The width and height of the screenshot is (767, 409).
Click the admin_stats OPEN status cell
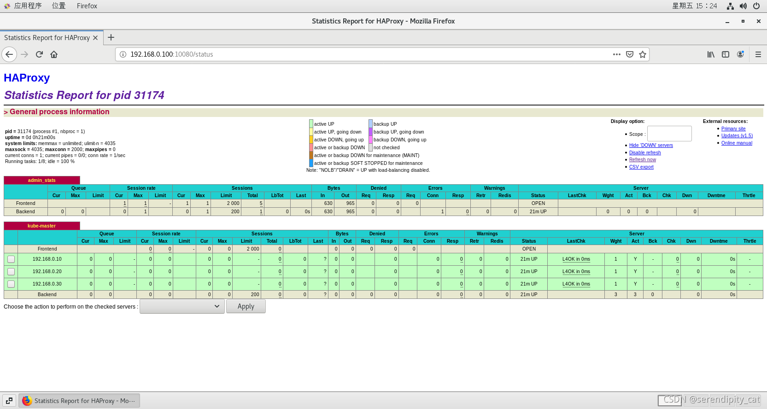[x=538, y=203]
